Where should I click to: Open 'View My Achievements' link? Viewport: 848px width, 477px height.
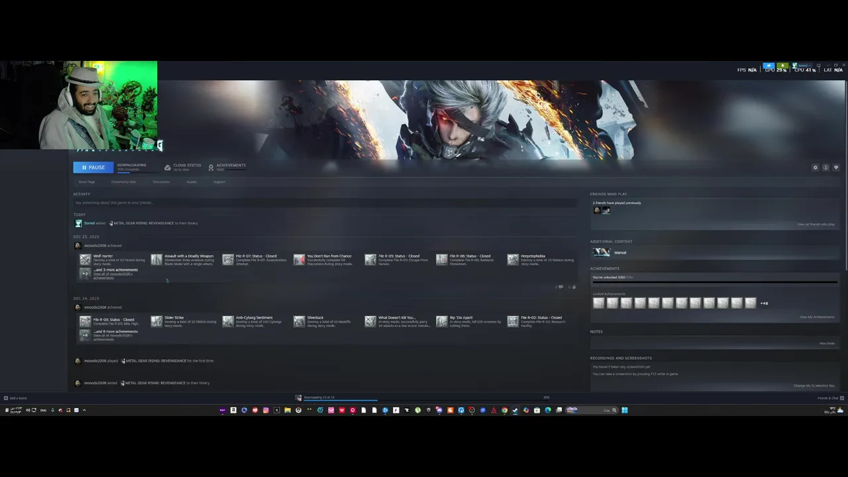coord(817,317)
